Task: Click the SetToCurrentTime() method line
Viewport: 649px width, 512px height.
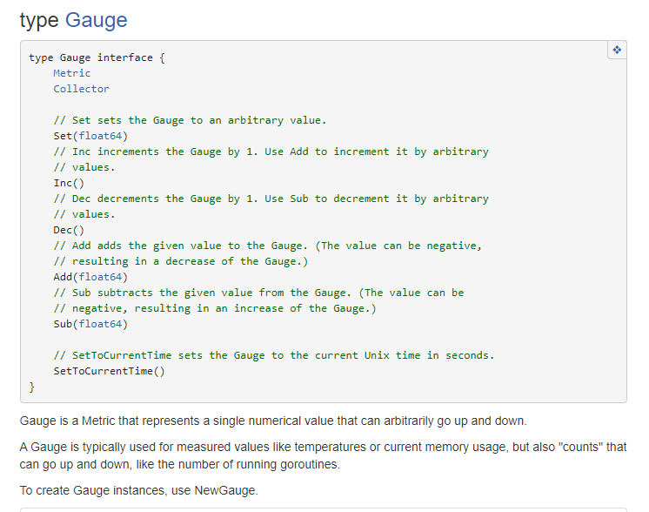Action: [110, 371]
